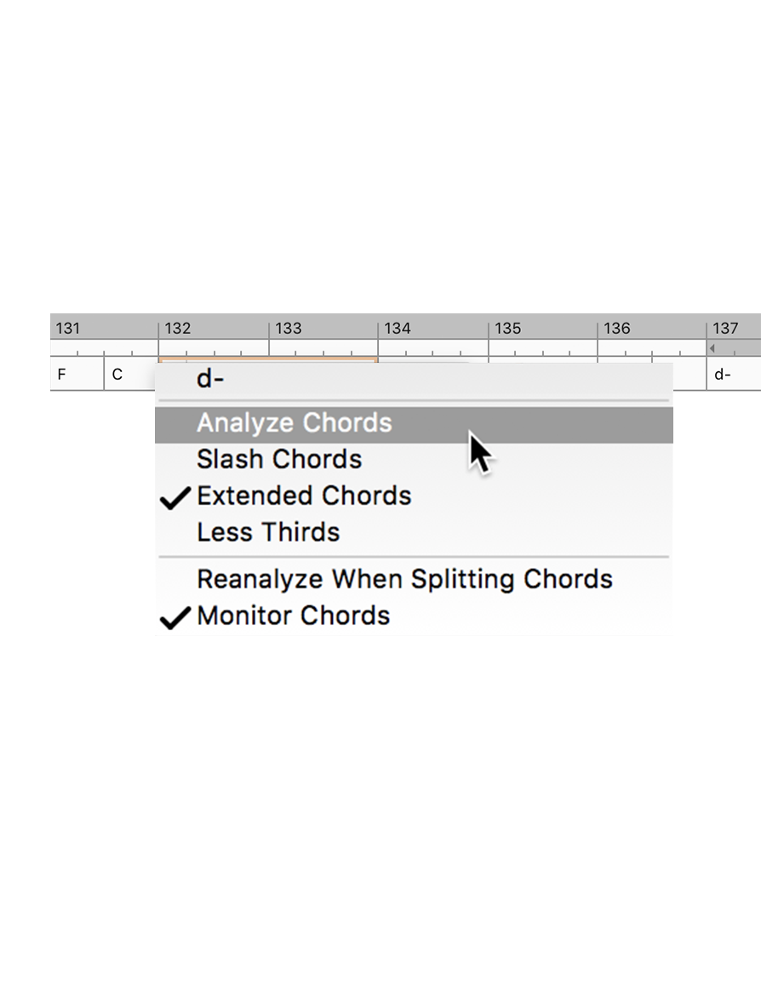Jump to bar 137 in the ruler

726,329
